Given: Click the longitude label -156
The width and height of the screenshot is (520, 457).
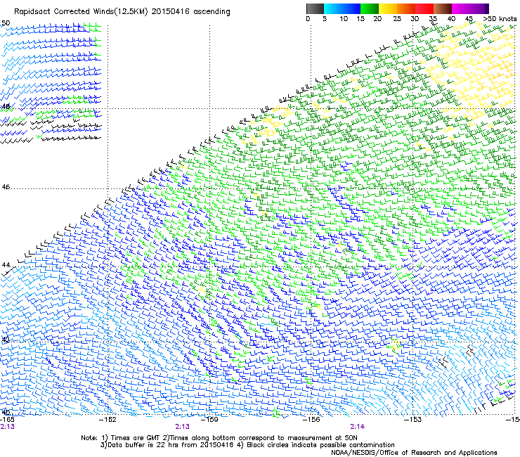Looking at the screenshot, I should [x=311, y=420].
